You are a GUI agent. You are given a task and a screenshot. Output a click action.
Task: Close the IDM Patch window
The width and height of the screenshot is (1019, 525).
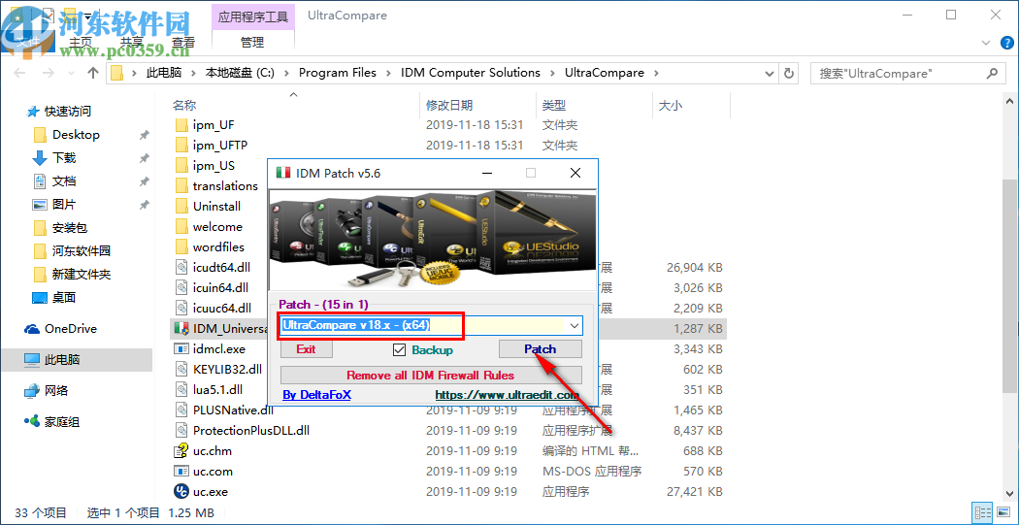(575, 173)
